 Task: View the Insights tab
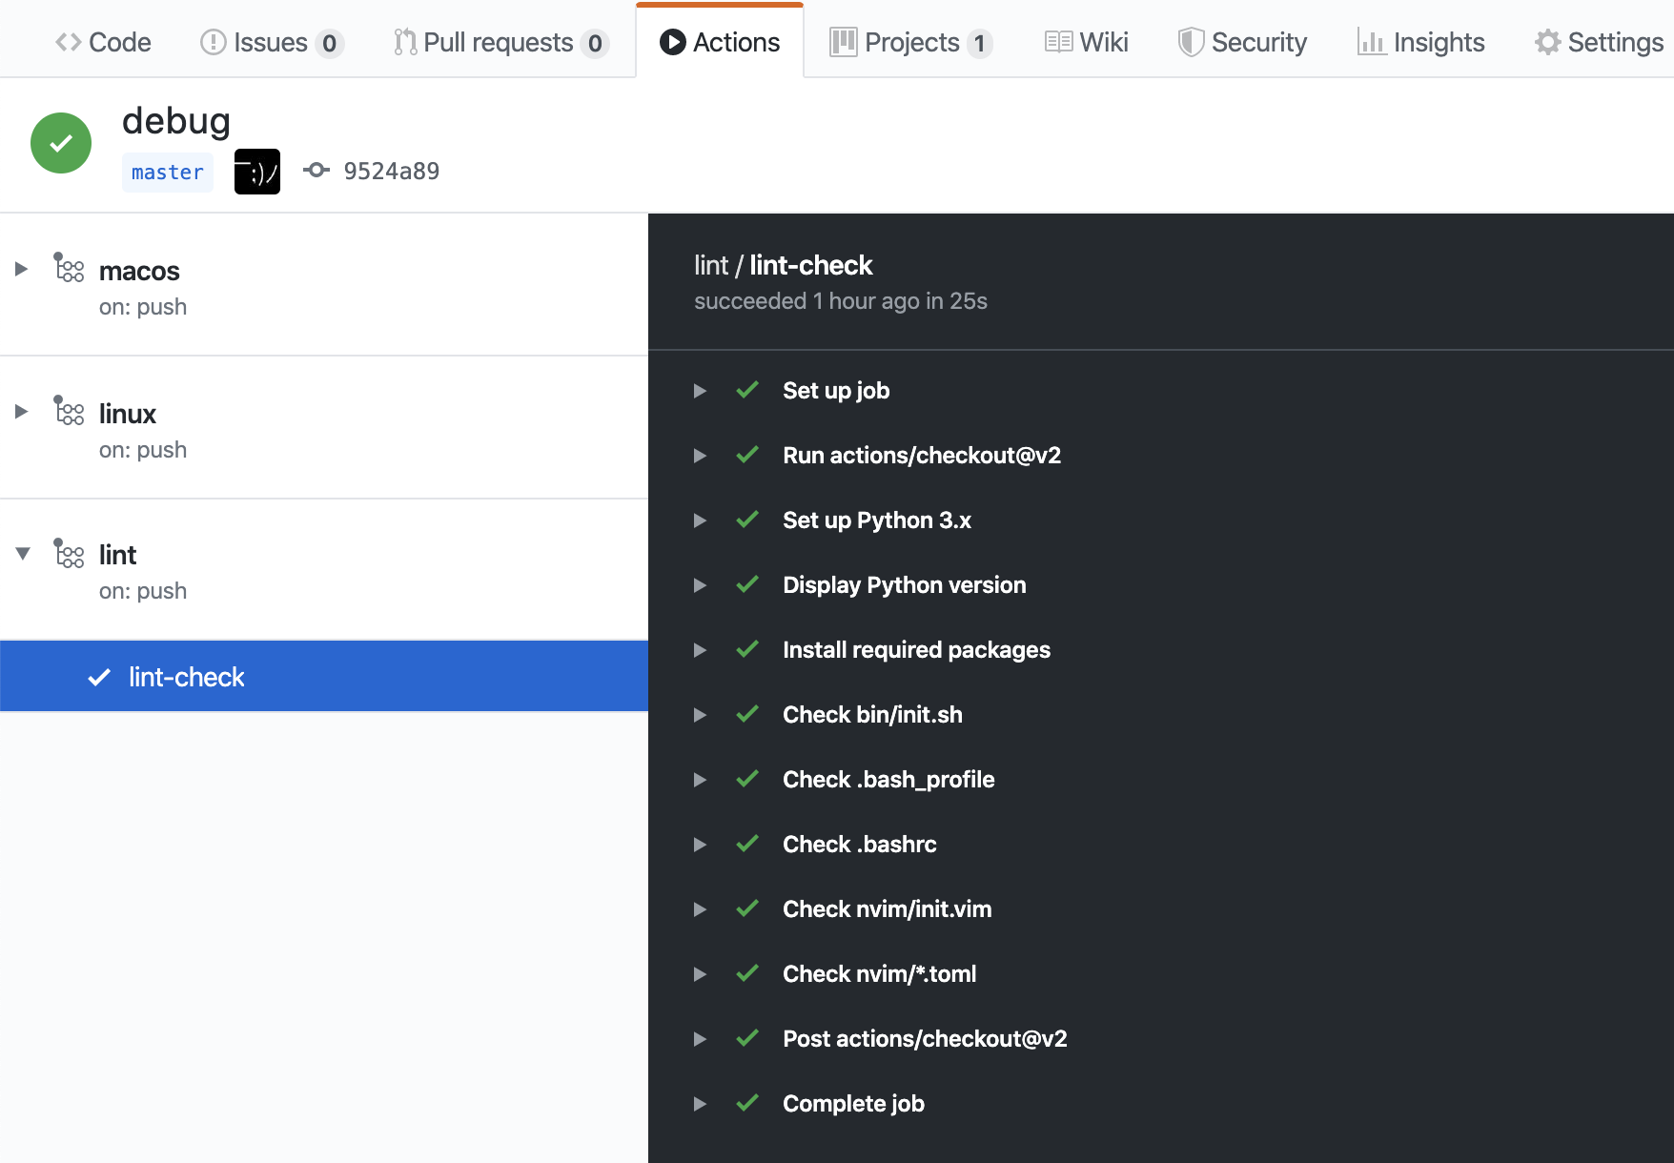(x=1420, y=42)
